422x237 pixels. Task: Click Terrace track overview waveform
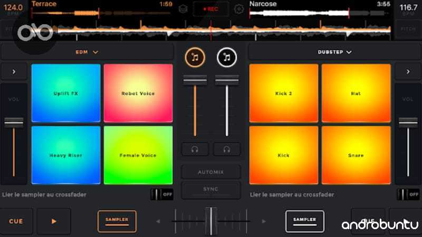pos(101,13)
